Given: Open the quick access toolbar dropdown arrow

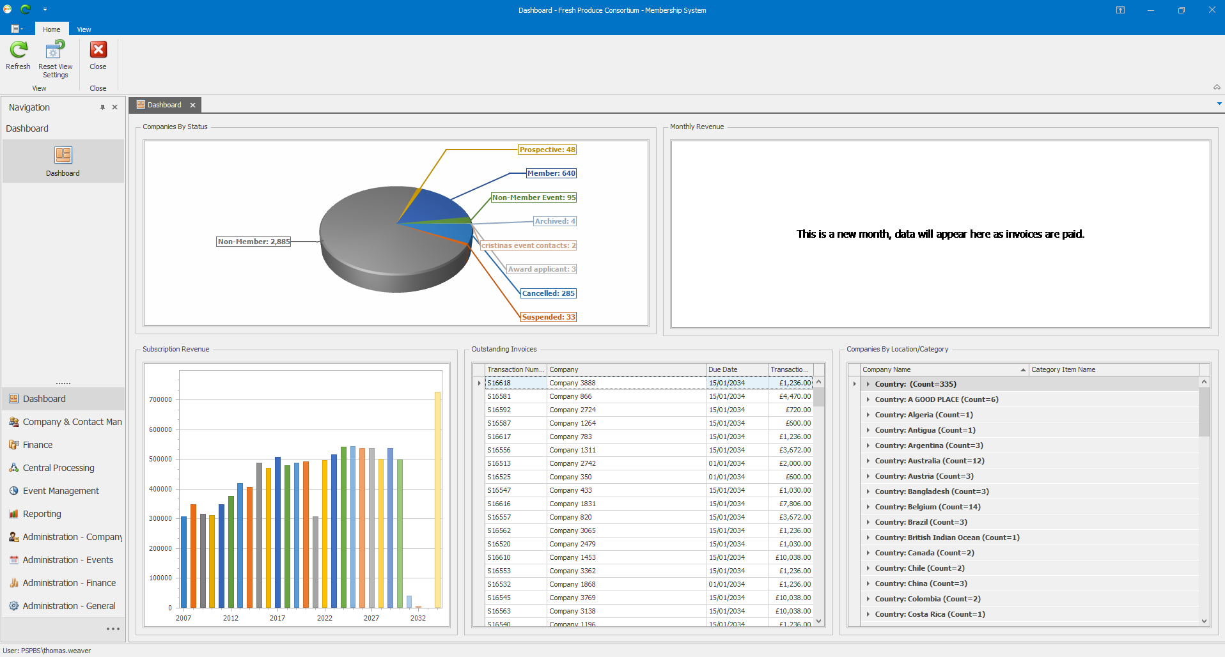Looking at the screenshot, I should coord(45,10).
